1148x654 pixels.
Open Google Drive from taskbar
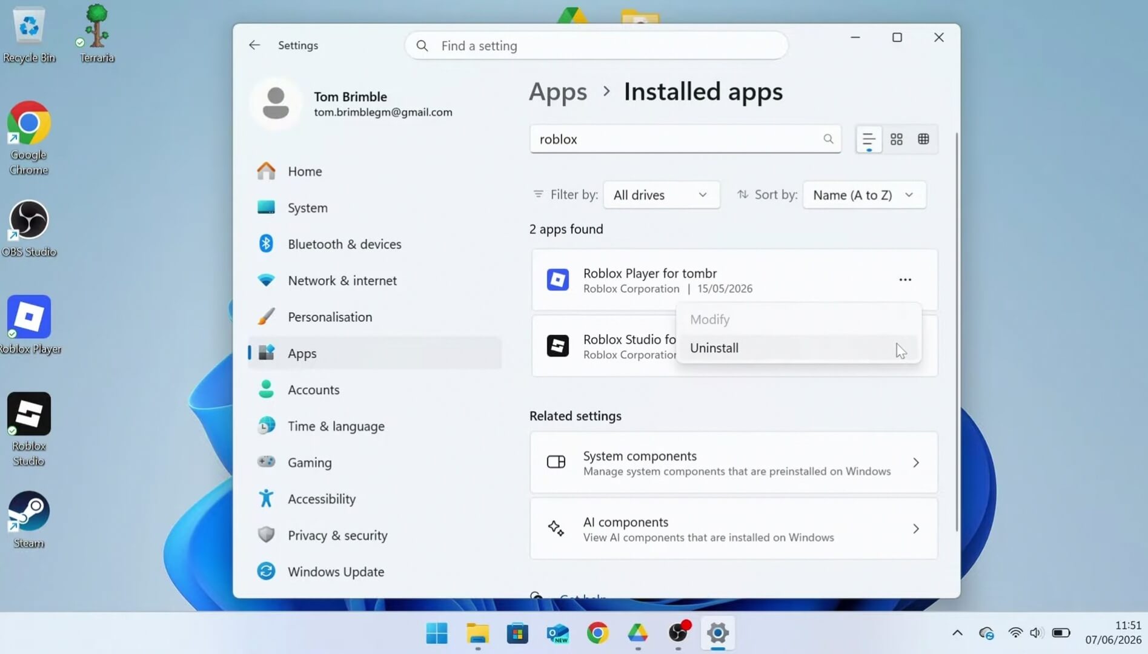(x=637, y=633)
